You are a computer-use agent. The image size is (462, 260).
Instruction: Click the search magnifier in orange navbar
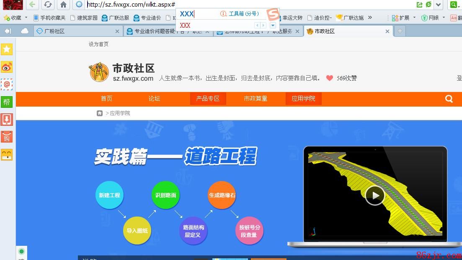pos(449,99)
